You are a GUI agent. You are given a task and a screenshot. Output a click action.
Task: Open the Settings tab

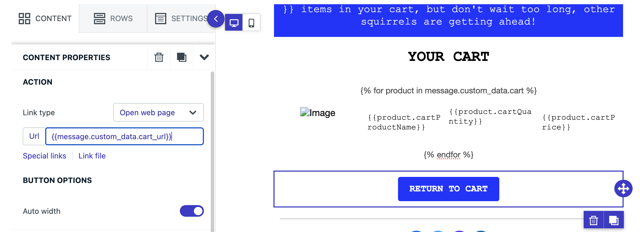pos(181,18)
